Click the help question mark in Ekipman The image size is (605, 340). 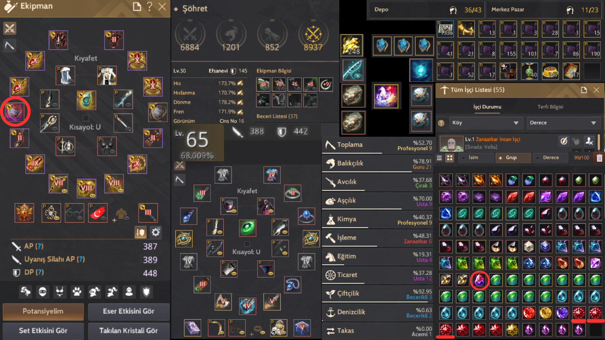coord(150,6)
